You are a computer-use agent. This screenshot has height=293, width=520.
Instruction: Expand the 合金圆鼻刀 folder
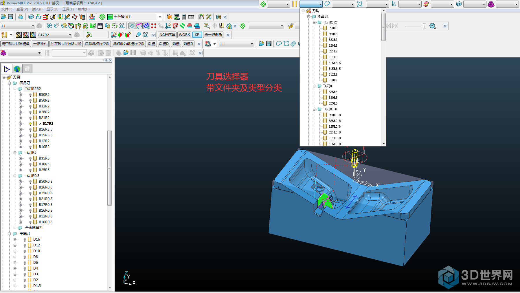click(15, 228)
